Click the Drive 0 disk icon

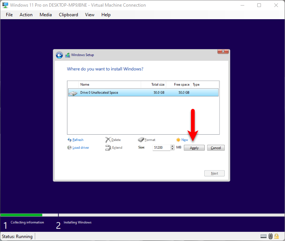(73, 93)
